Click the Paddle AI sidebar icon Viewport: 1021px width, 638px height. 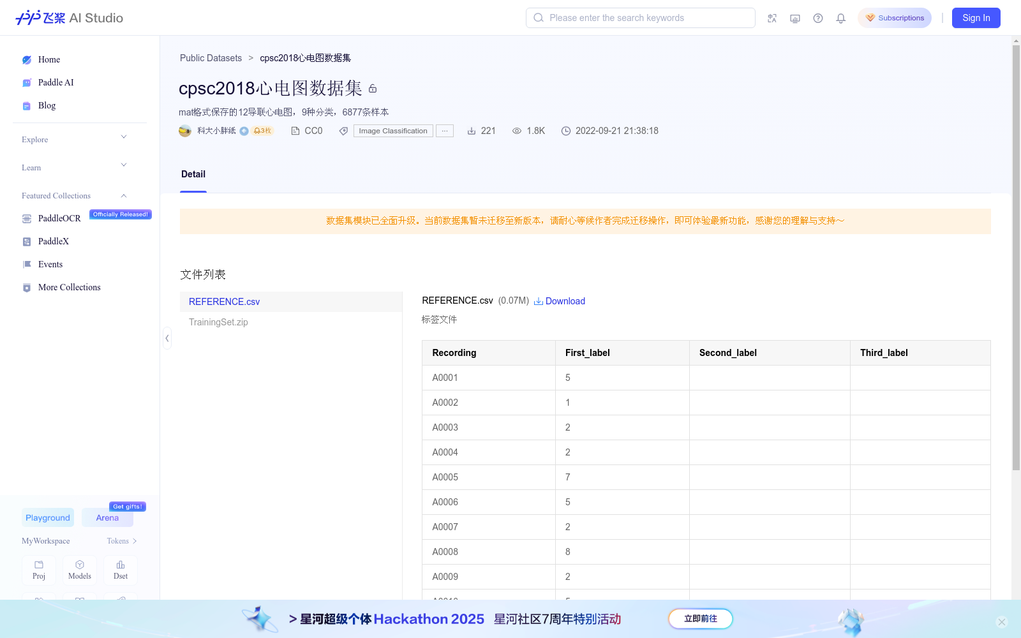(27, 83)
